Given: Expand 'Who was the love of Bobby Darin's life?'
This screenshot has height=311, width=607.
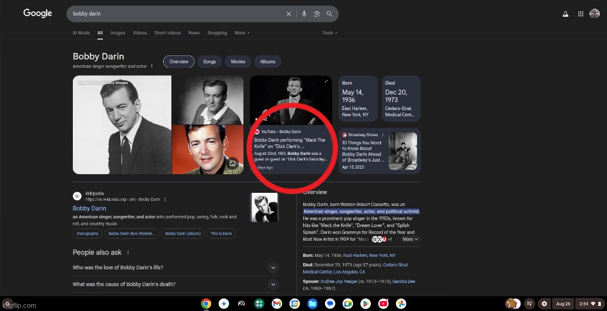Looking at the screenshot, I should click(x=176, y=267).
